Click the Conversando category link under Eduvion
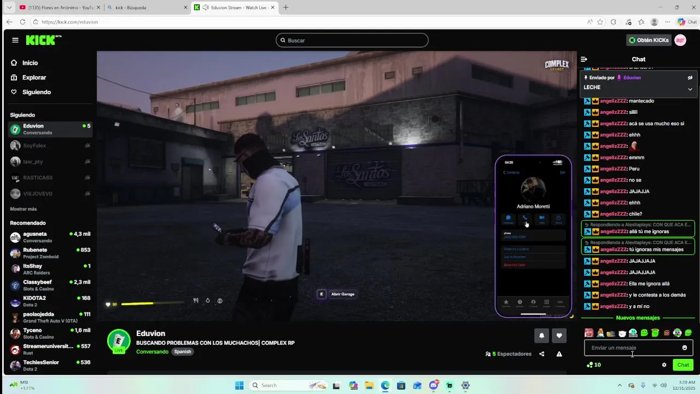 [152, 351]
